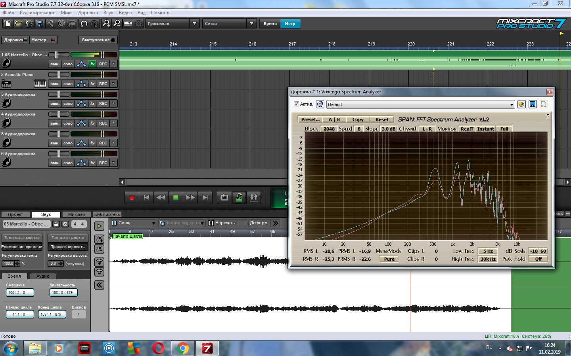Click the record button in transport
571x356 pixels.
[132, 197]
